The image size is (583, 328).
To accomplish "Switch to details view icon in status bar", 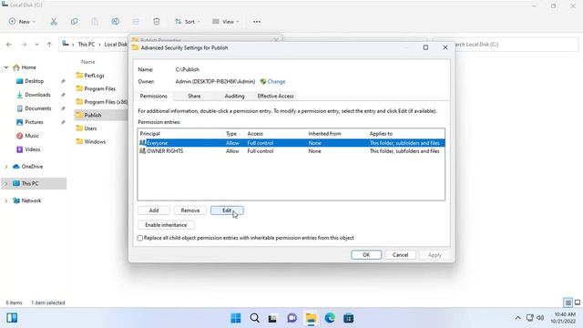I will (568, 302).
